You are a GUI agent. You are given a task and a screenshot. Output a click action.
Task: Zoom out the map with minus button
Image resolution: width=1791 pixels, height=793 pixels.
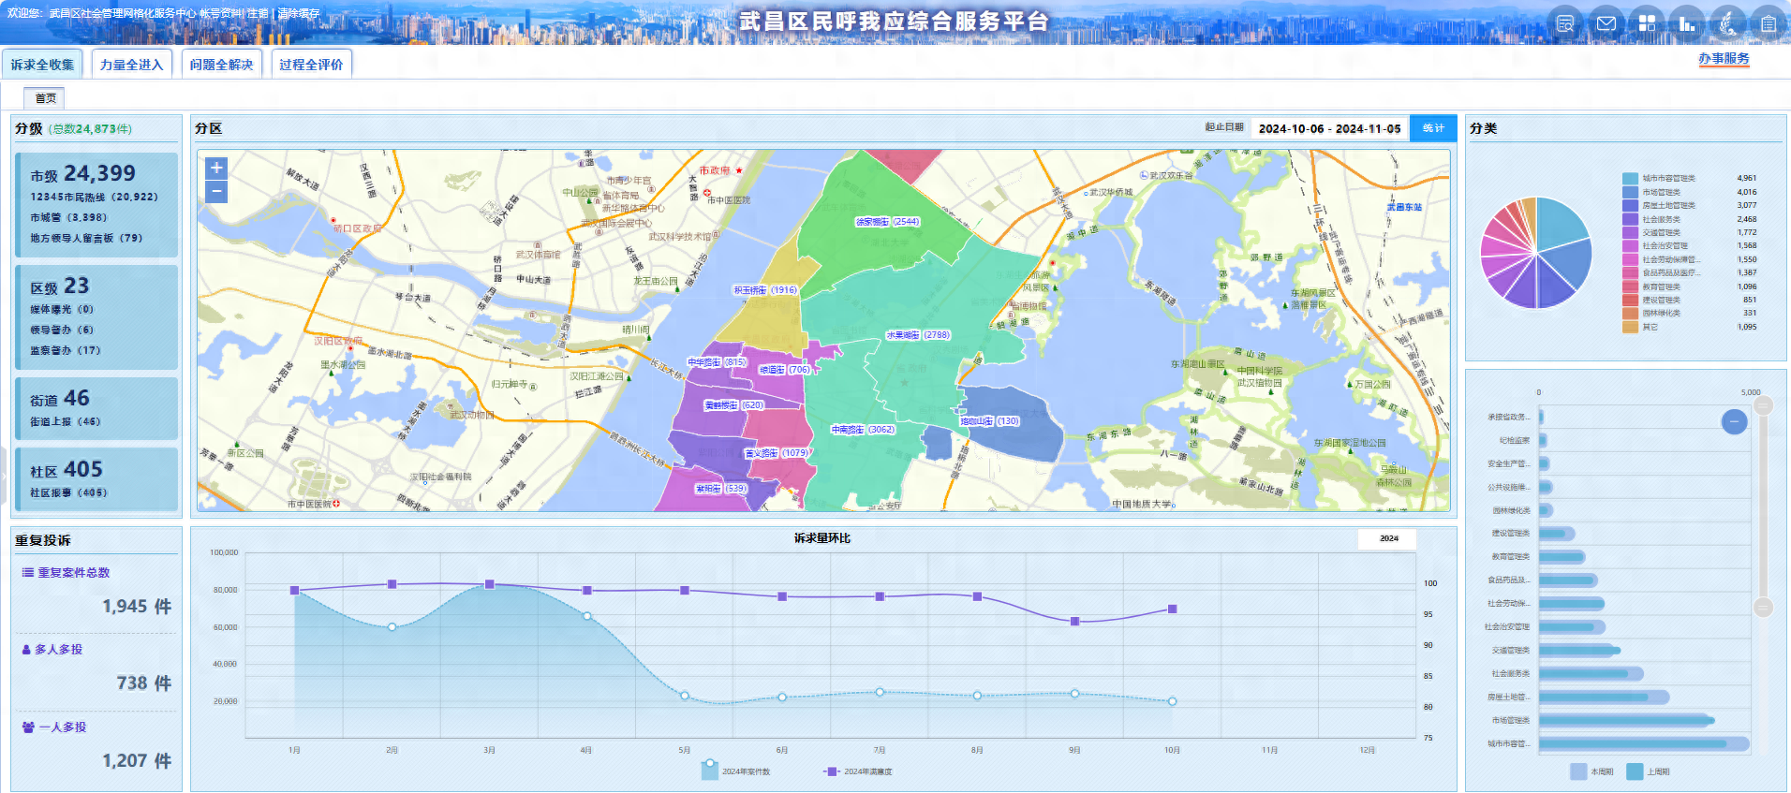(216, 192)
